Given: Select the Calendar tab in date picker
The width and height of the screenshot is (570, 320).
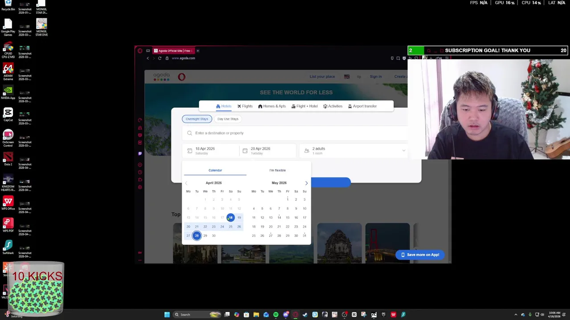Looking at the screenshot, I should point(215,170).
